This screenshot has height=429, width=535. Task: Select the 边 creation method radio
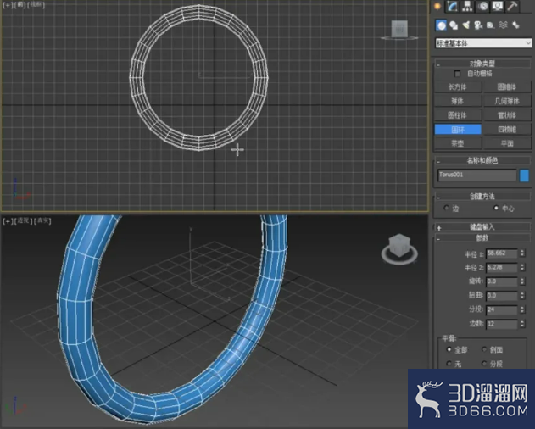coord(446,208)
